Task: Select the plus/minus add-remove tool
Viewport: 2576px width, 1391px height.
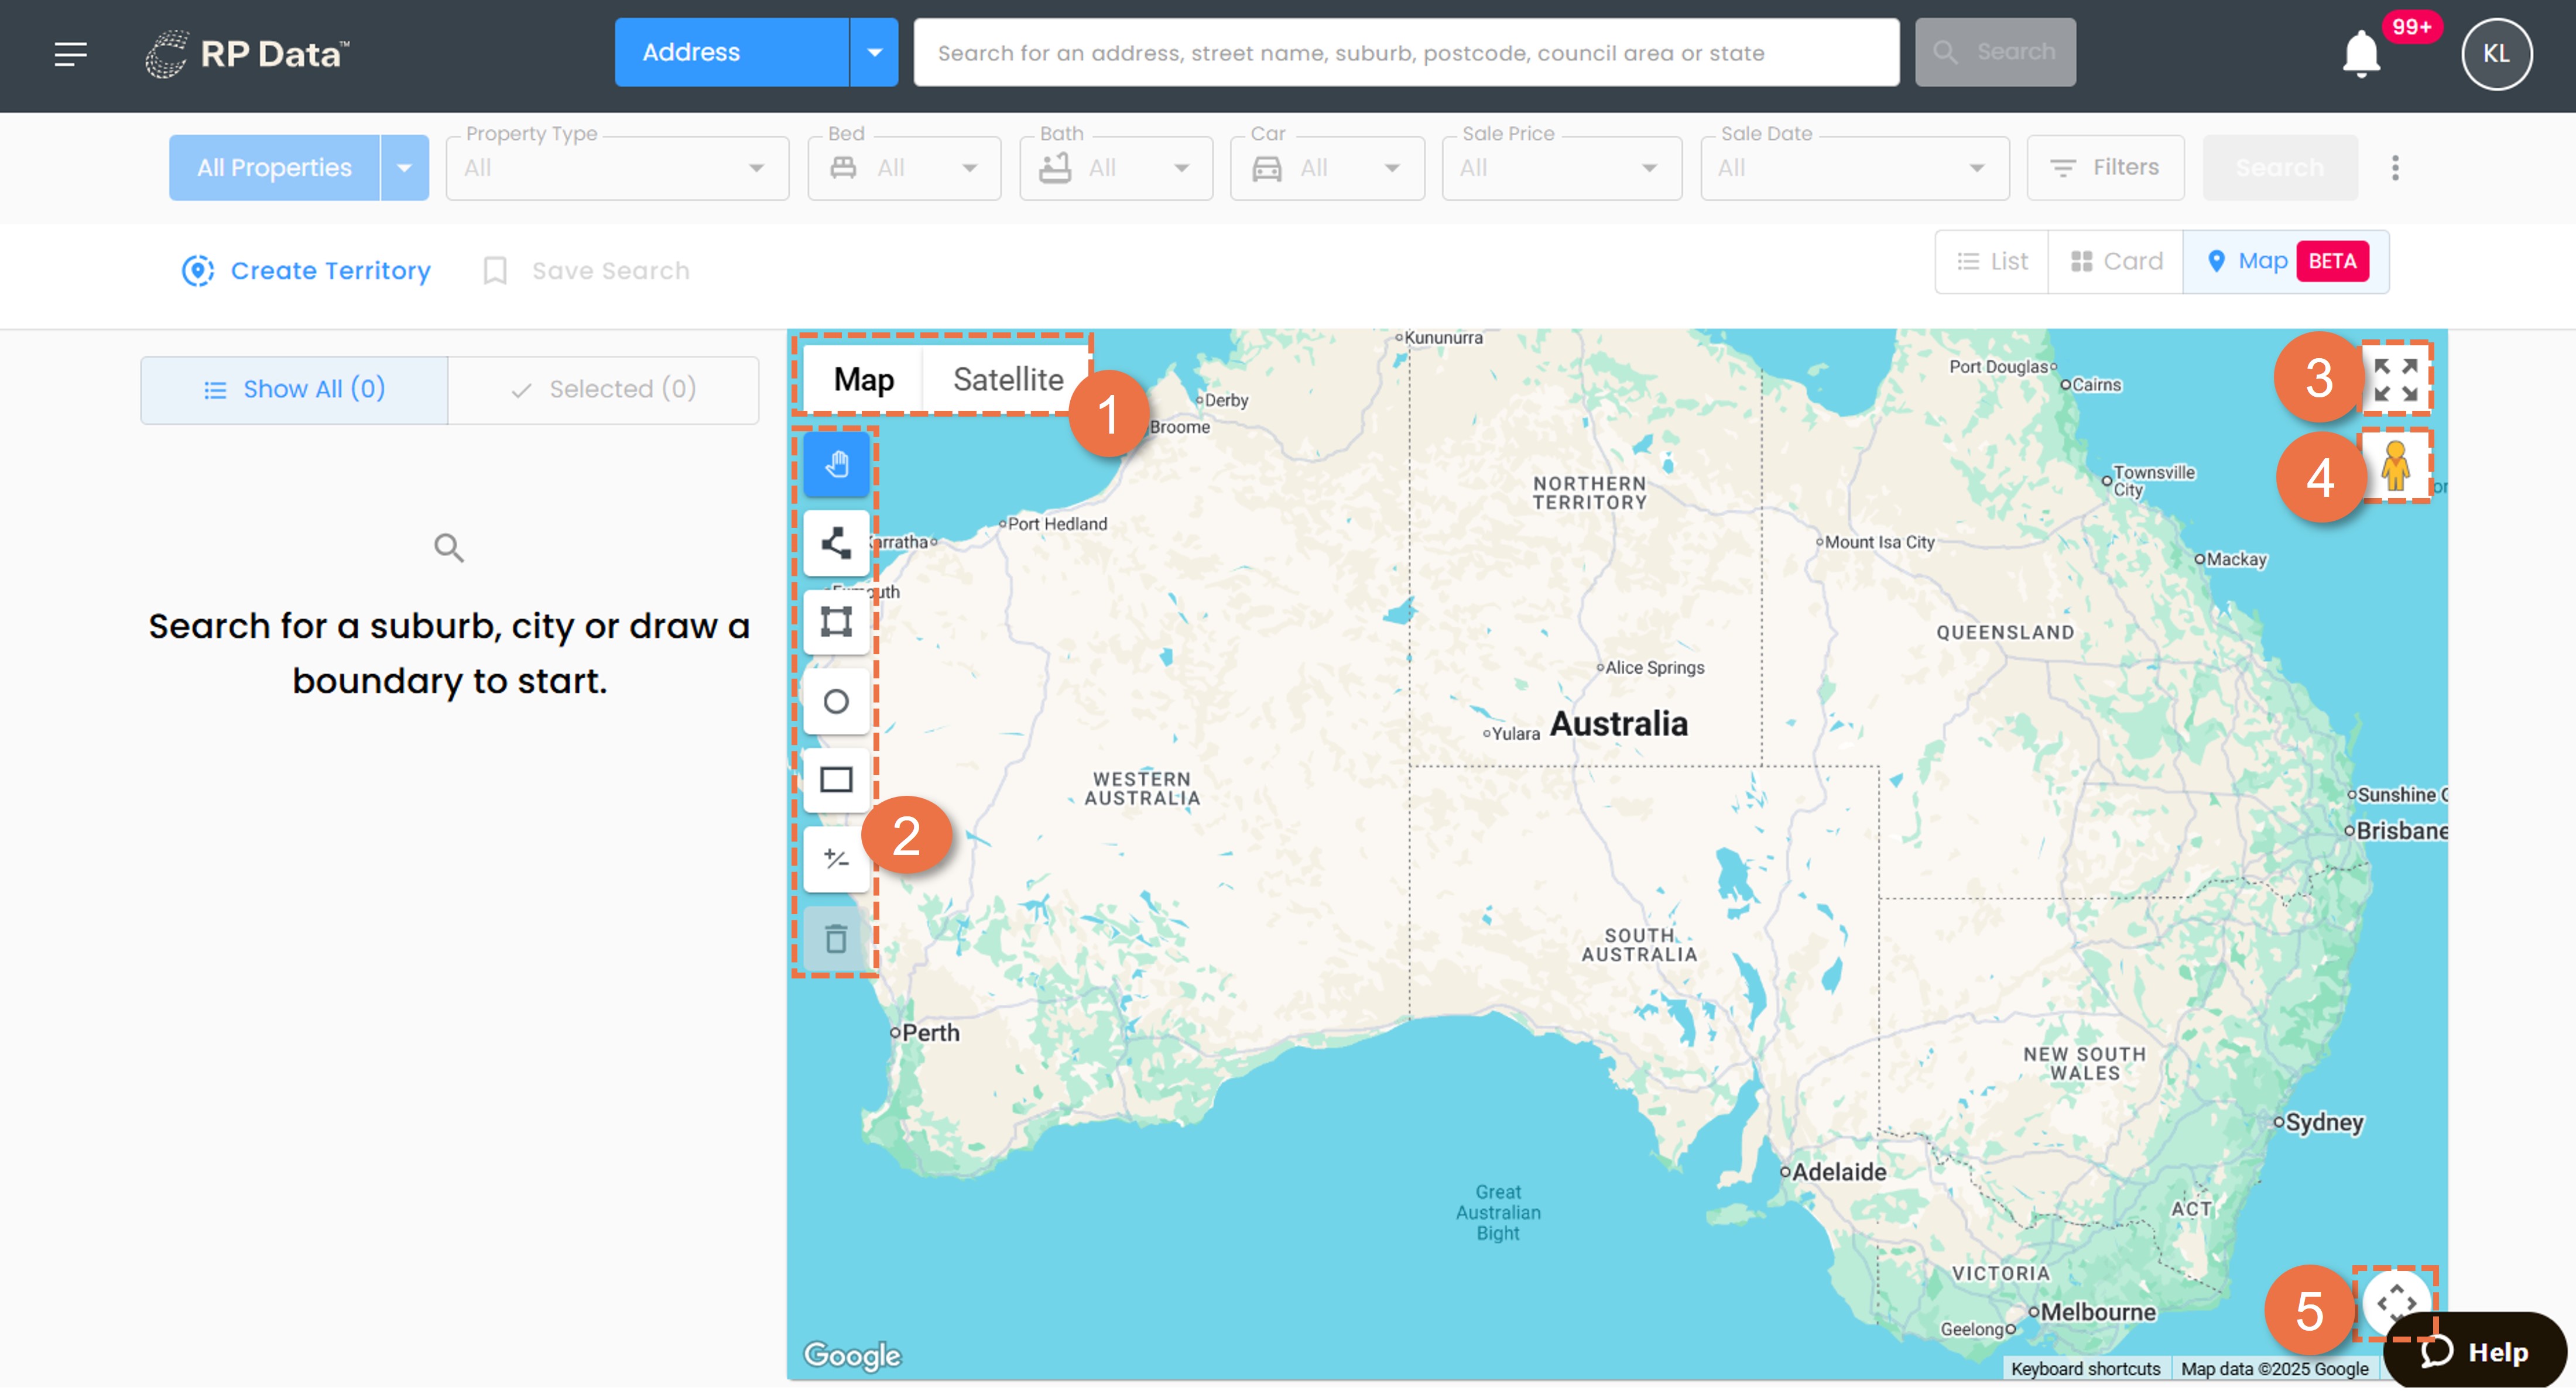Action: pyautogui.click(x=836, y=860)
